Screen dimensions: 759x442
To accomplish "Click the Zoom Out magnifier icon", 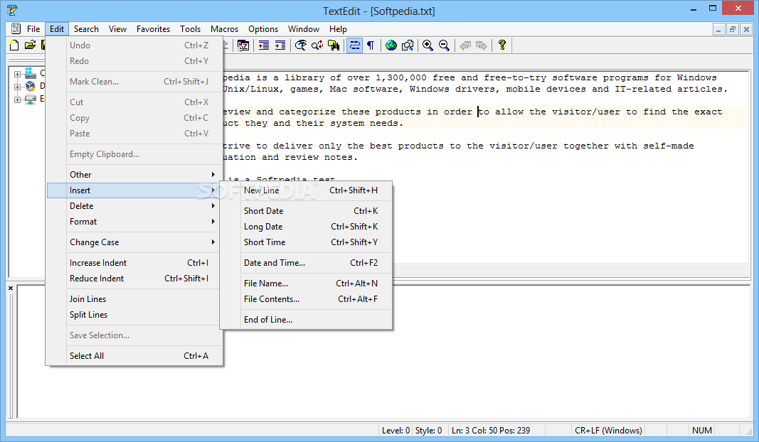I will pyautogui.click(x=445, y=45).
